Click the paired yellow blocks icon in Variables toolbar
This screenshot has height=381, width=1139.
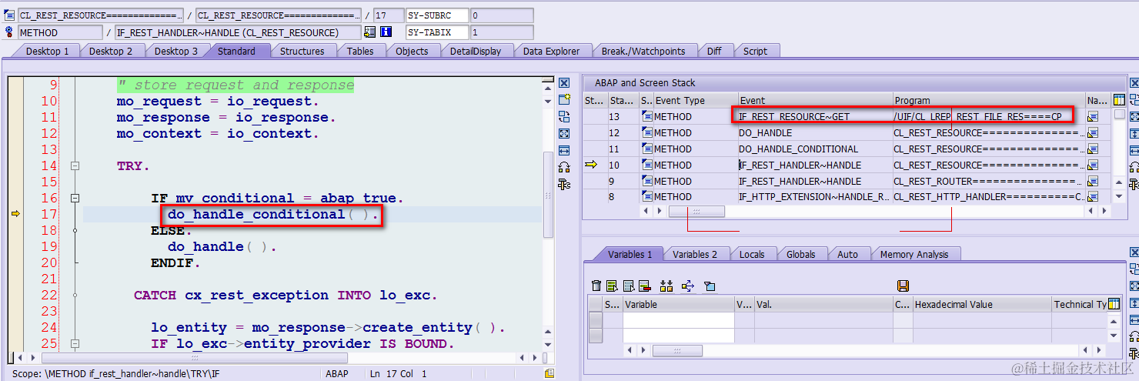[x=666, y=286]
